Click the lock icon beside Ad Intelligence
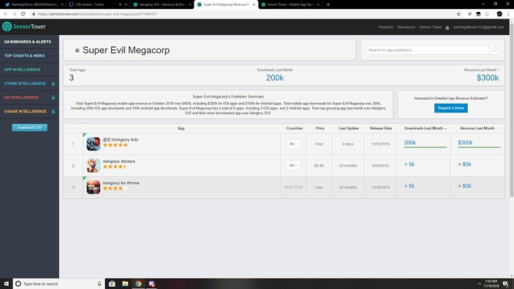Image resolution: width=514 pixels, height=289 pixels. 53,98
